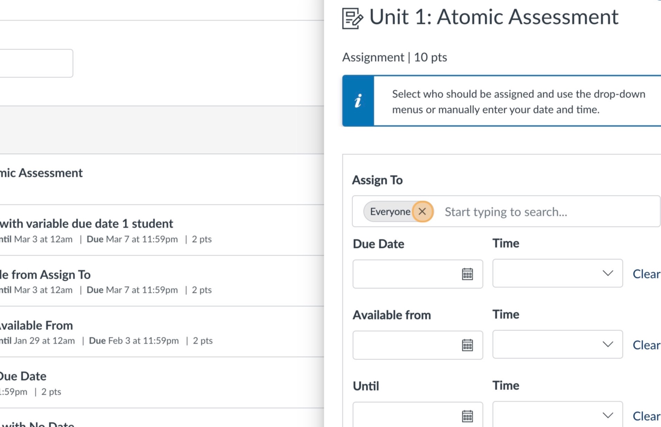661x427 pixels.
Task: Open the Available from calendar picker icon
Action: [467, 345]
